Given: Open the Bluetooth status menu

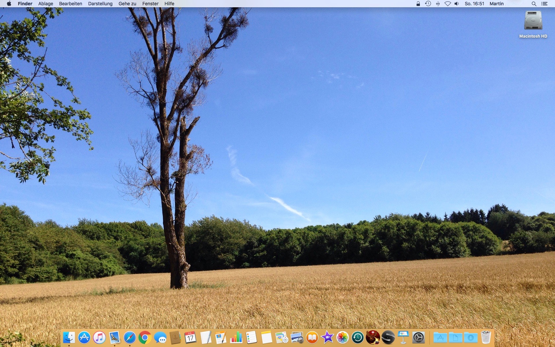Looking at the screenshot, I should [x=438, y=4].
